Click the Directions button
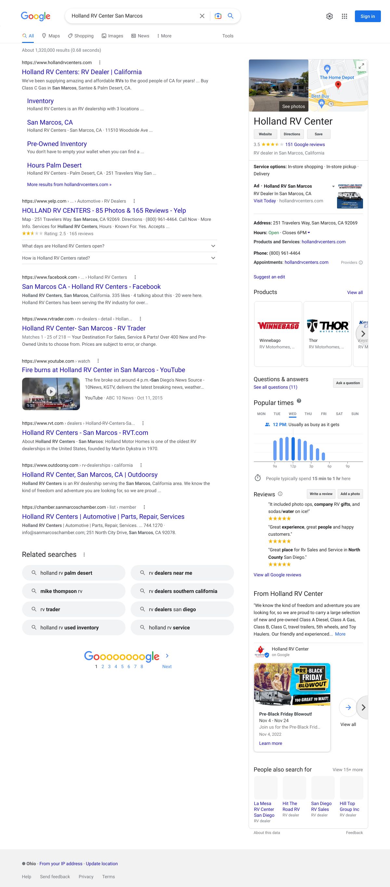The height and width of the screenshot is (887, 390). (292, 134)
